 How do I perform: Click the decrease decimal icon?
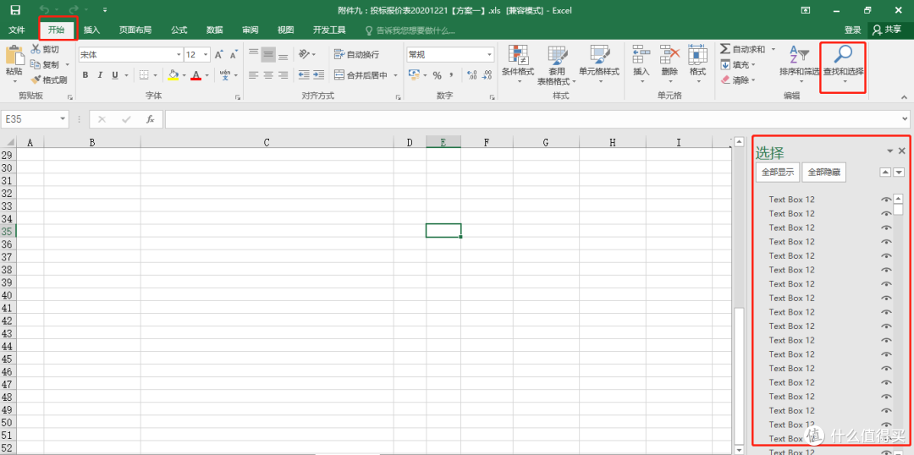[487, 75]
